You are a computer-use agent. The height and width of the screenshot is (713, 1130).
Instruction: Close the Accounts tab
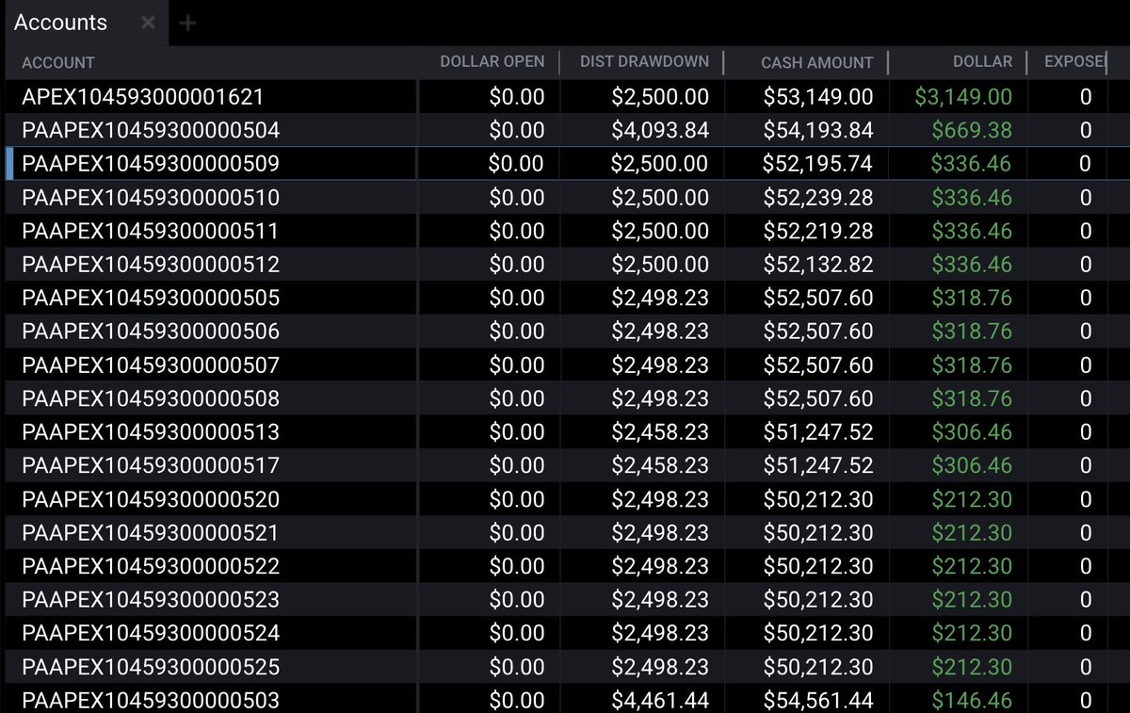[148, 23]
